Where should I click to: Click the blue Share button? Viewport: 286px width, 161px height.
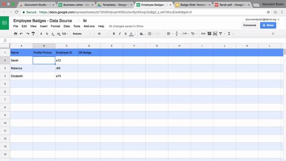268,25
